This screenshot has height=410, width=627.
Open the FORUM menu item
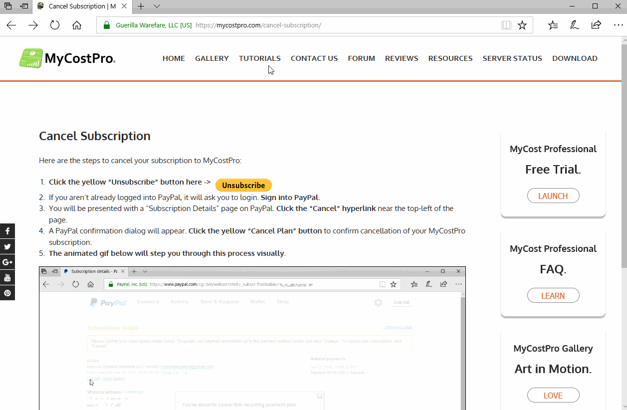pyautogui.click(x=362, y=58)
